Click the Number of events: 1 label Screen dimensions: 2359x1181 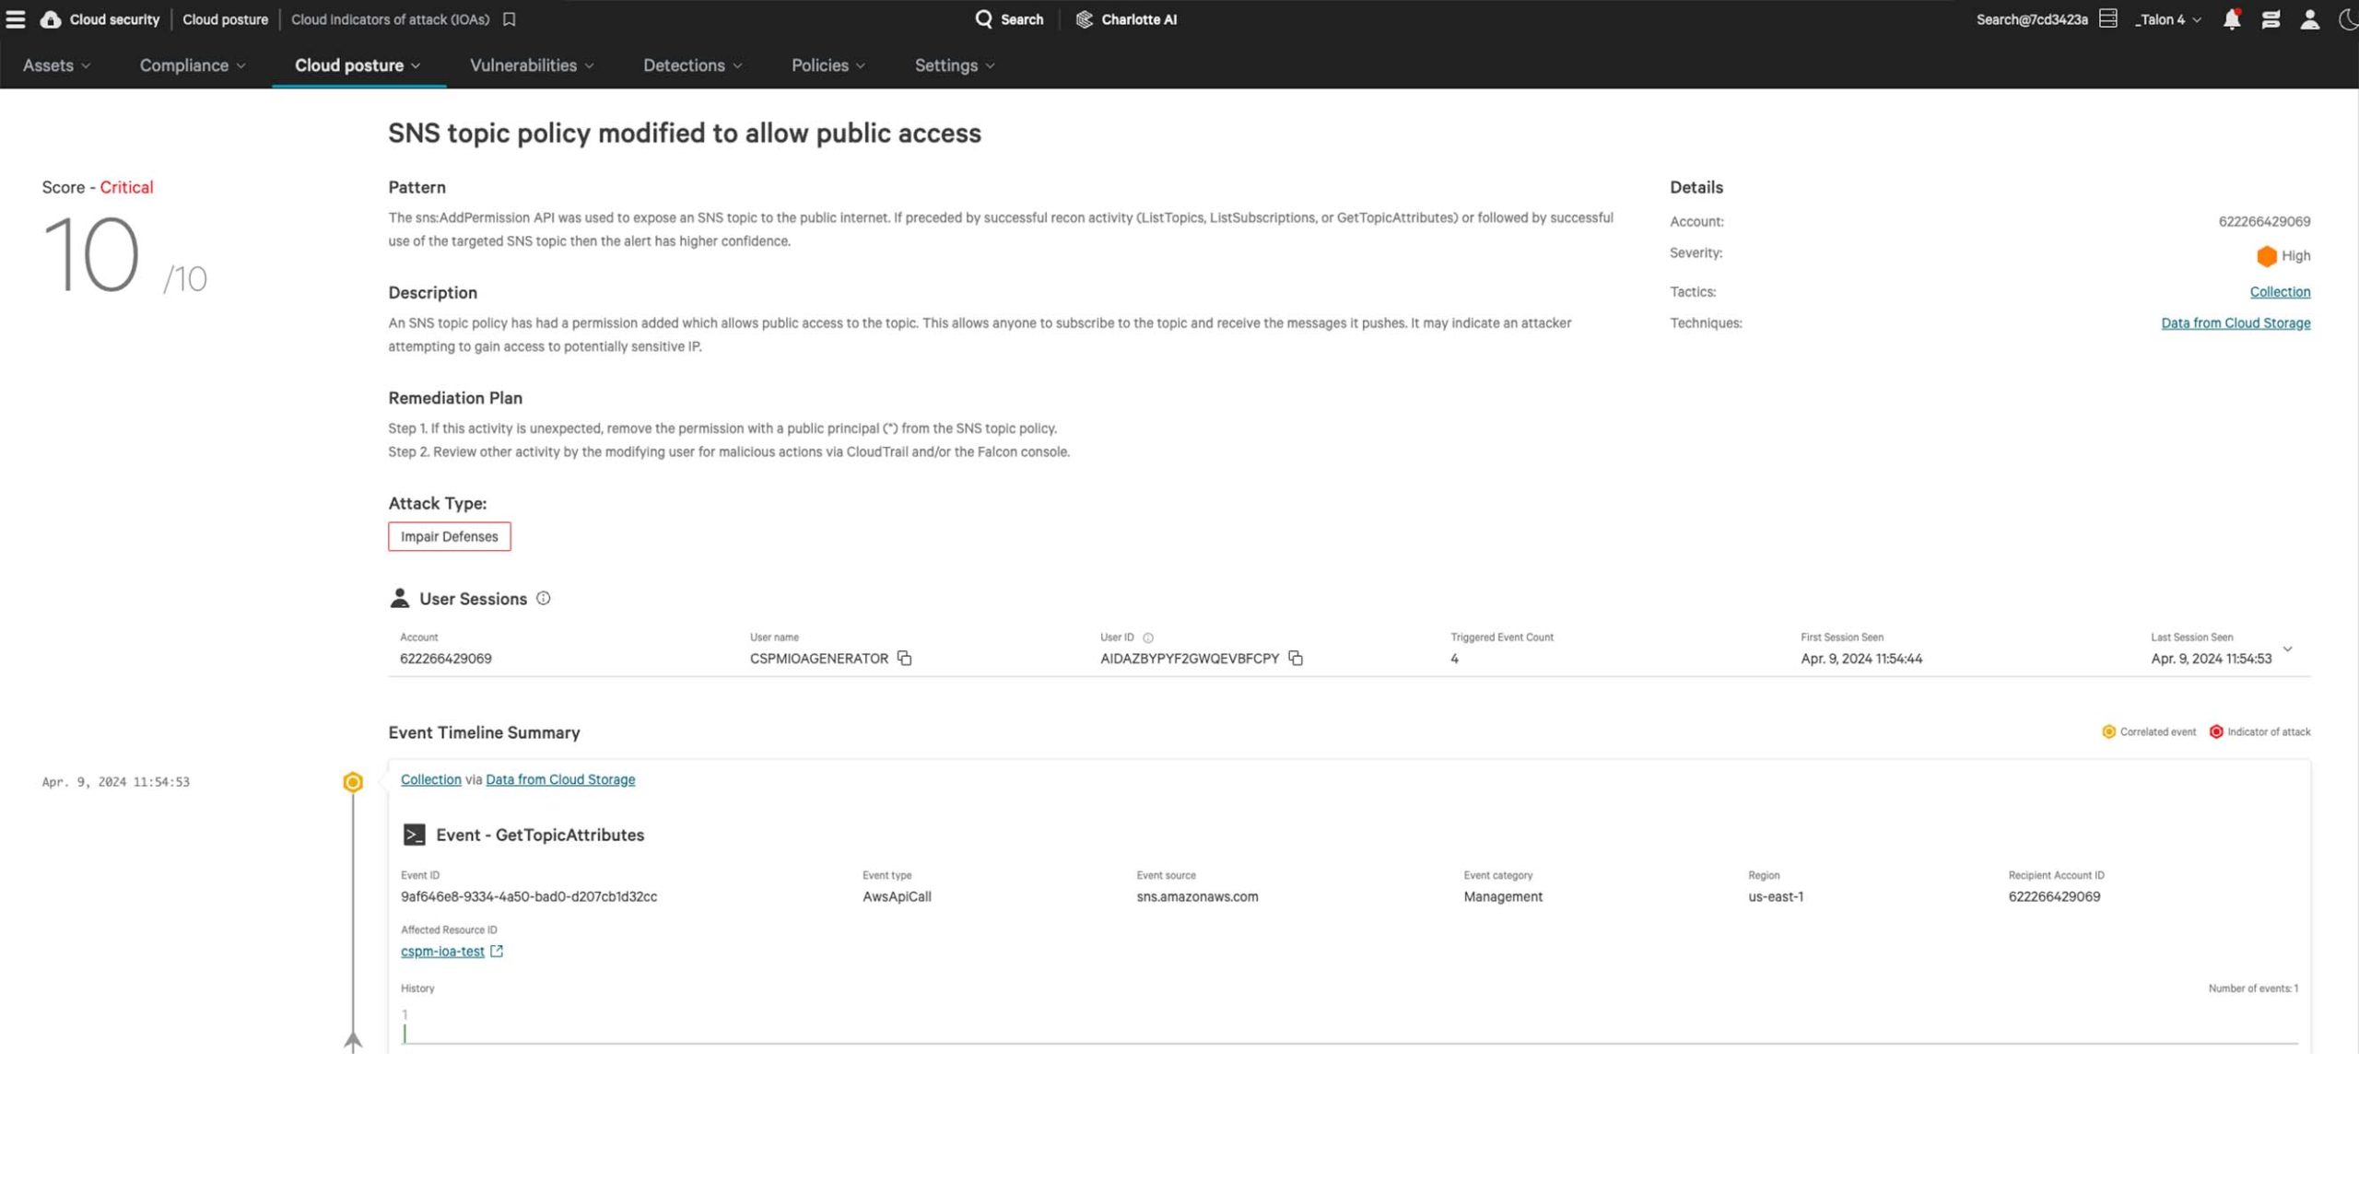pos(2253,988)
